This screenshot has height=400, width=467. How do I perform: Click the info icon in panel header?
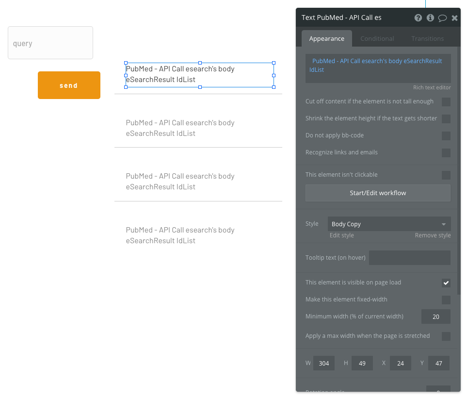(x=430, y=18)
